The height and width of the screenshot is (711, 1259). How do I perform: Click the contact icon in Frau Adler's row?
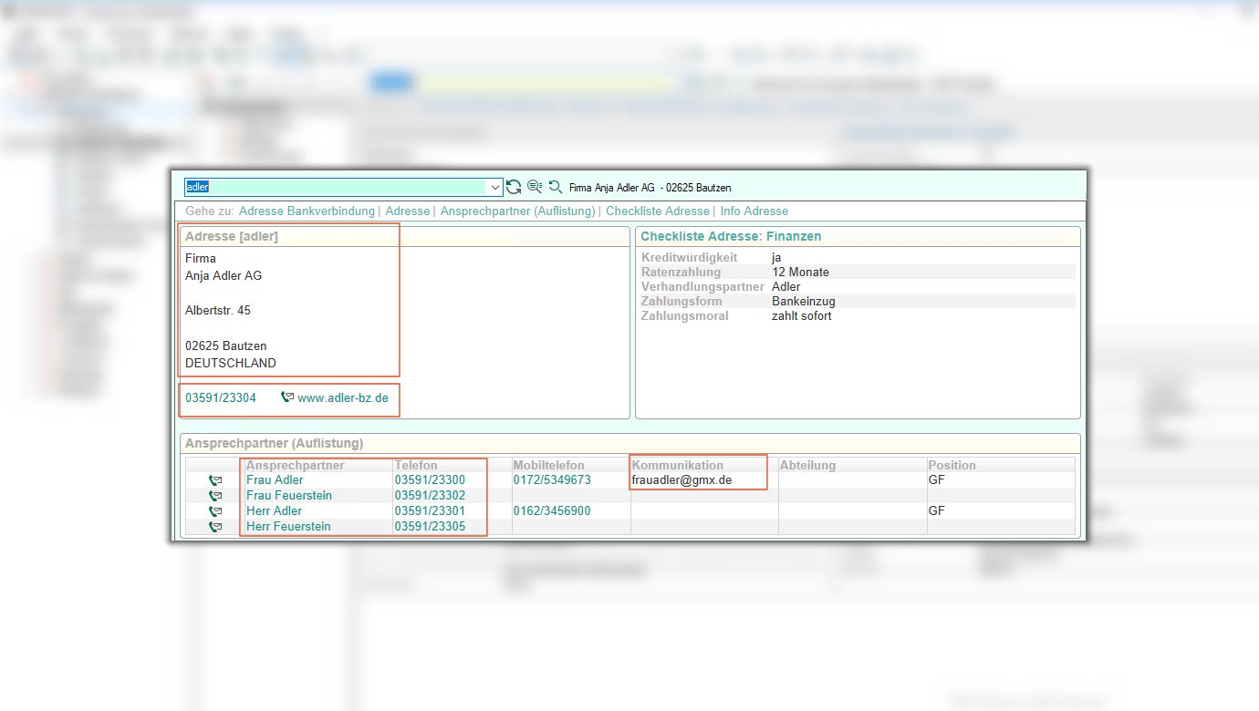(215, 480)
